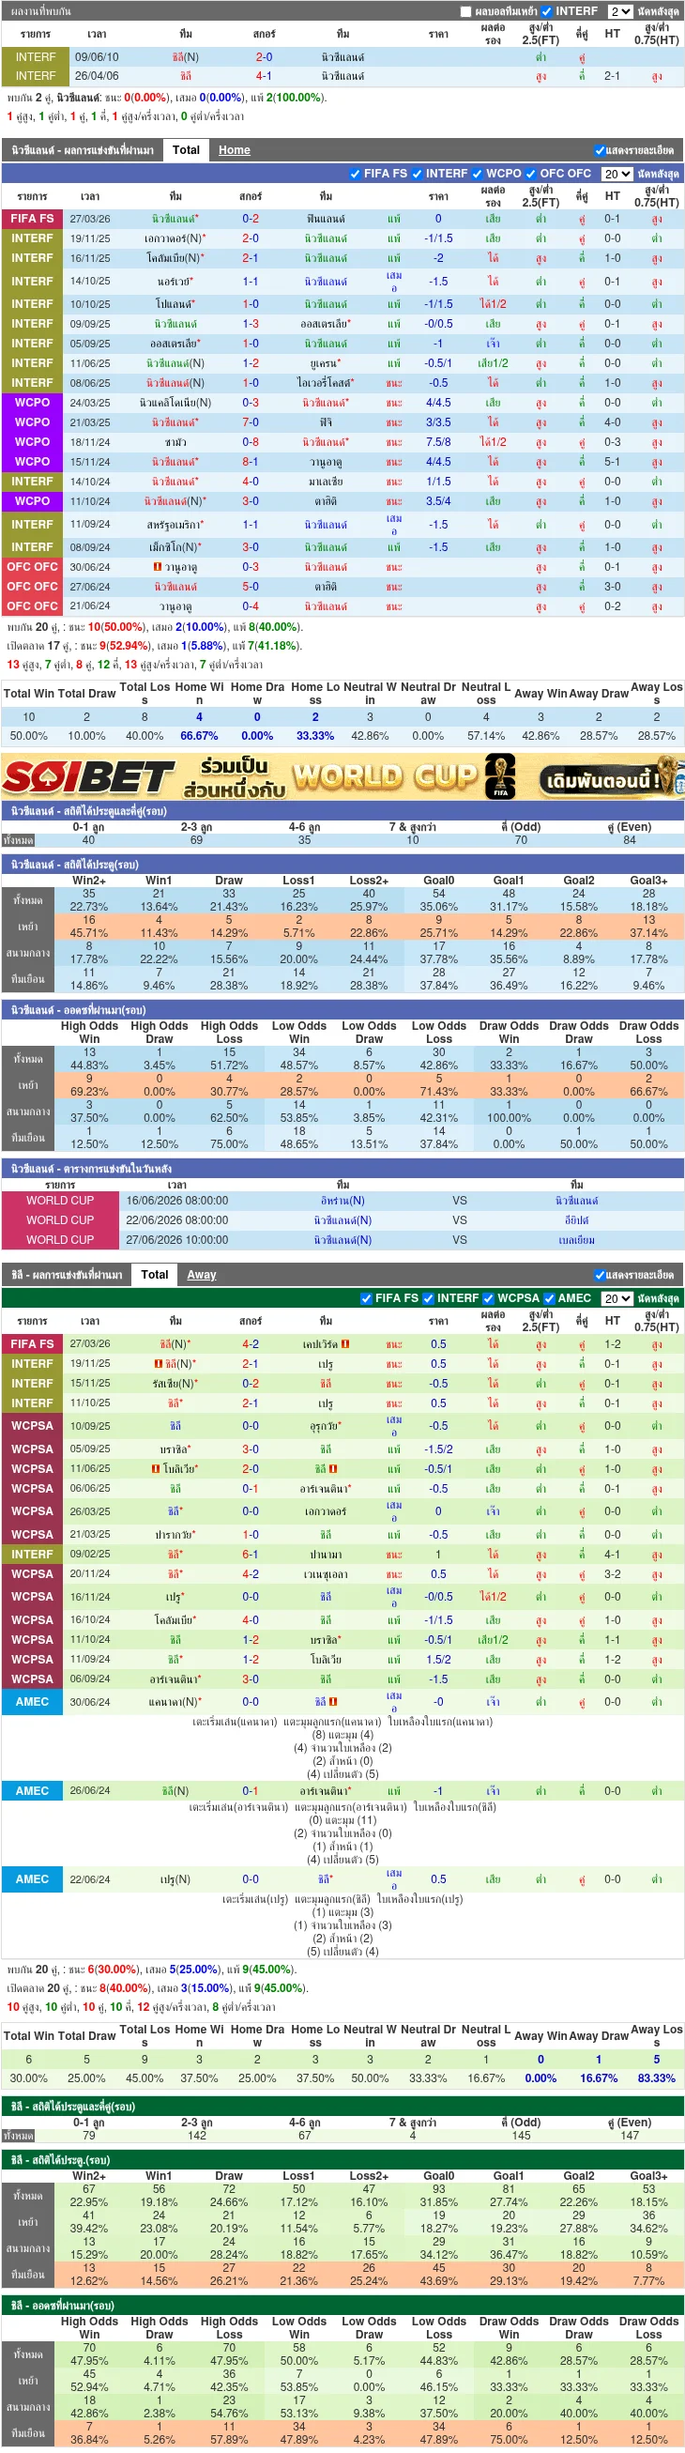This screenshot has height=2453, width=685.
Task: Click red card icon beside วานูอาตู on 30/06/24
Action: (157, 567)
